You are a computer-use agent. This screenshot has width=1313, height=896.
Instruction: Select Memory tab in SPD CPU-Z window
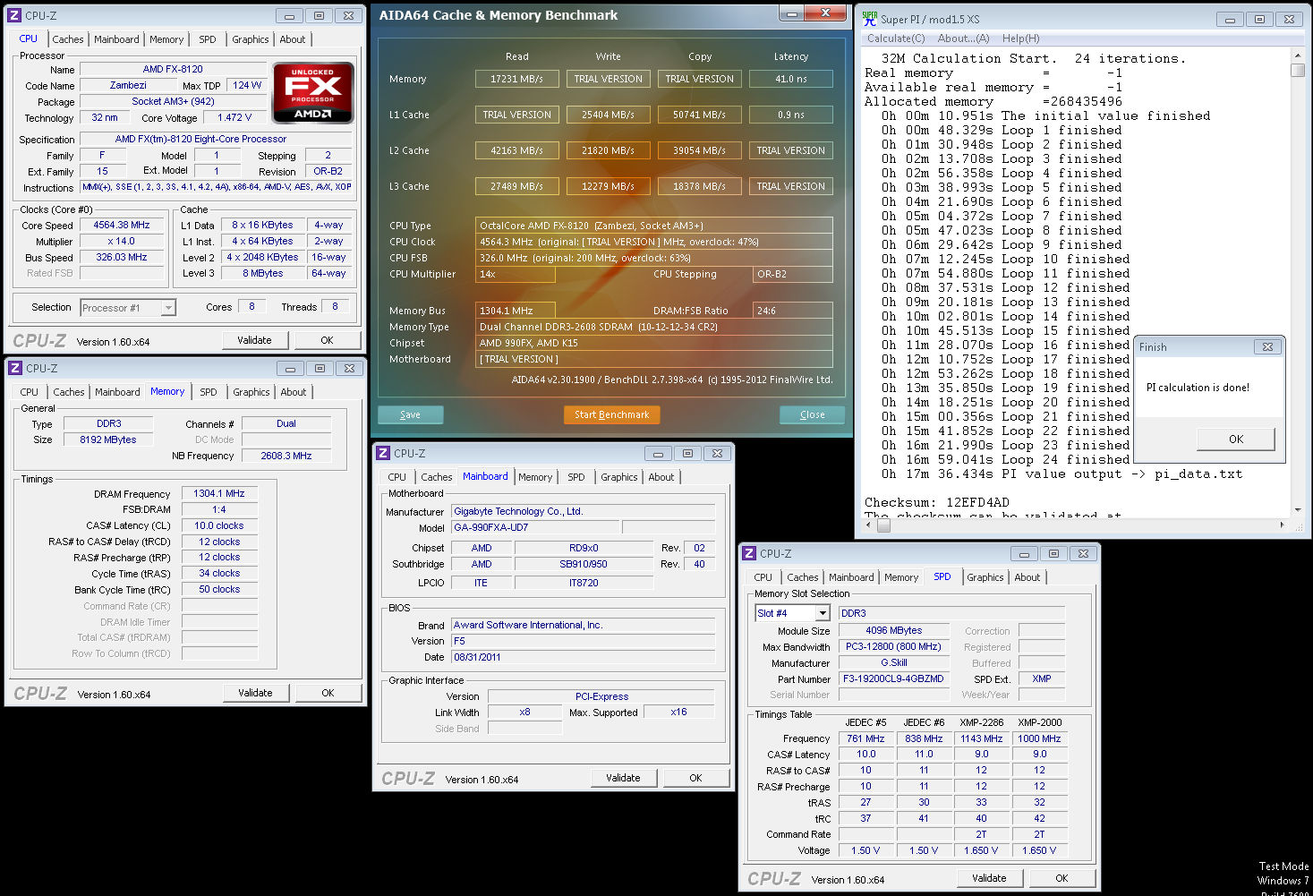[x=901, y=577]
